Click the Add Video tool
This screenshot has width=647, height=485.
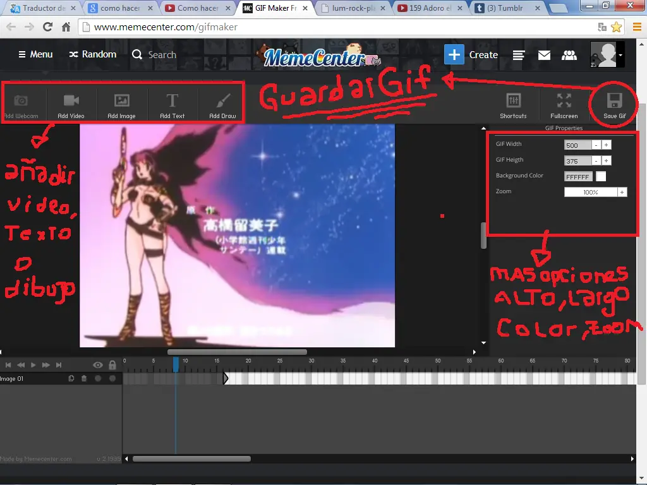pyautogui.click(x=71, y=106)
